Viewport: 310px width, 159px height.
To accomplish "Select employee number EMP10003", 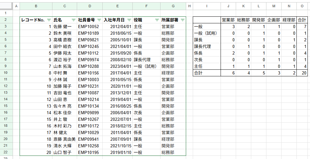I will point(90,79).
